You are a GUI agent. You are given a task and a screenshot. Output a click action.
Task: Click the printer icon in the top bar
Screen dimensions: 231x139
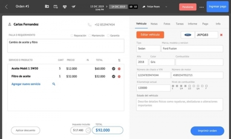point(65,7)
